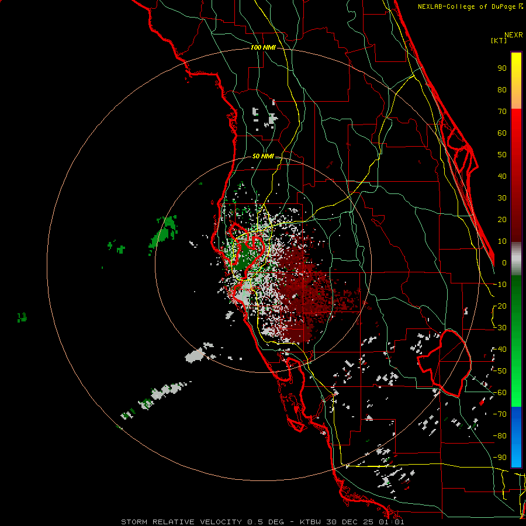
Task: Click the -90 knot scale label
Action: tap(500, 458)
